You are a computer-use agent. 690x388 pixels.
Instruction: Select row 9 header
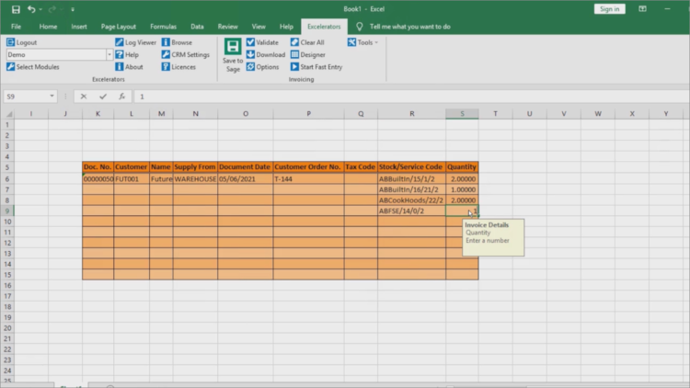(x=7, y=211)
